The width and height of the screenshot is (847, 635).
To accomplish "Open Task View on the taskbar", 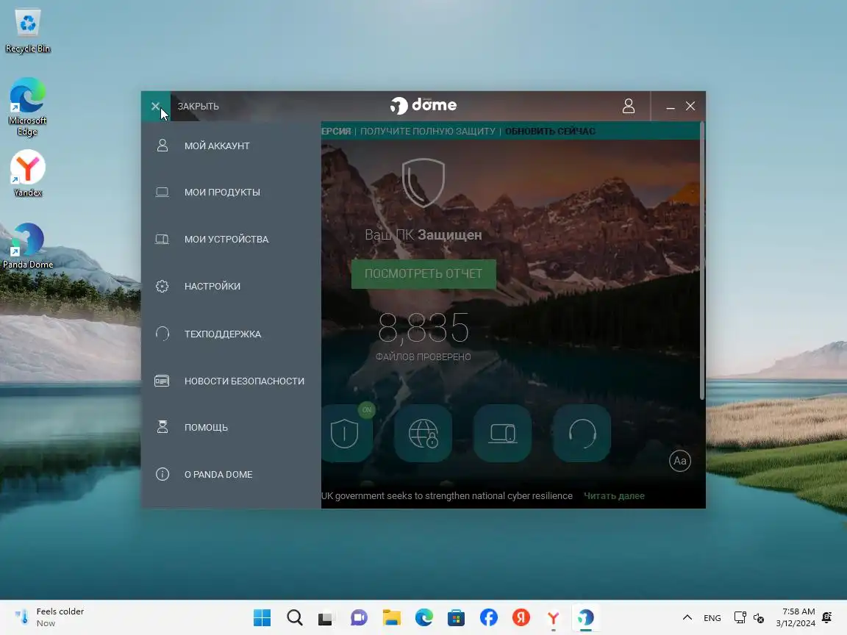I will click(x=326, y=617).
